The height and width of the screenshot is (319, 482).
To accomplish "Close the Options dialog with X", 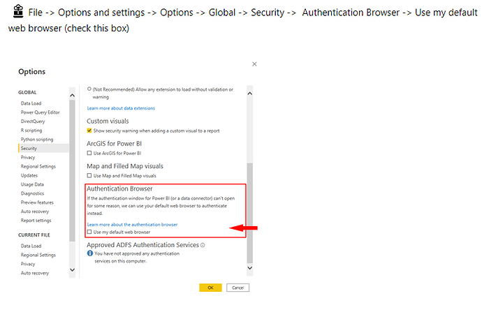I will (254, 64).
